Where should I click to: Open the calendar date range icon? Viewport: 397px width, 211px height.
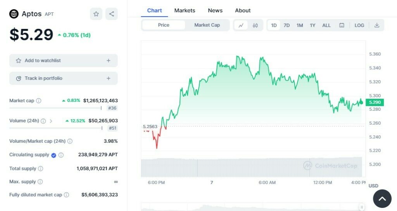tap(342, 25)
